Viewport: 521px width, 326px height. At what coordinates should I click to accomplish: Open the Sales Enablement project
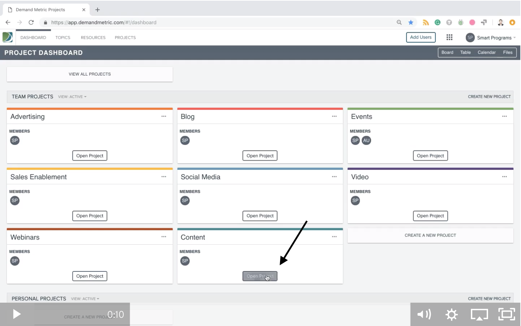click(90, 216)
